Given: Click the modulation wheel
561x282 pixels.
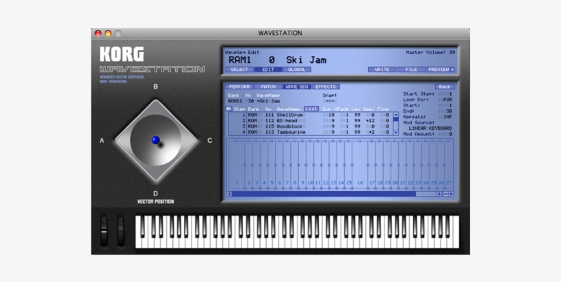Looking at the screenshot, I should coord(120,230).
